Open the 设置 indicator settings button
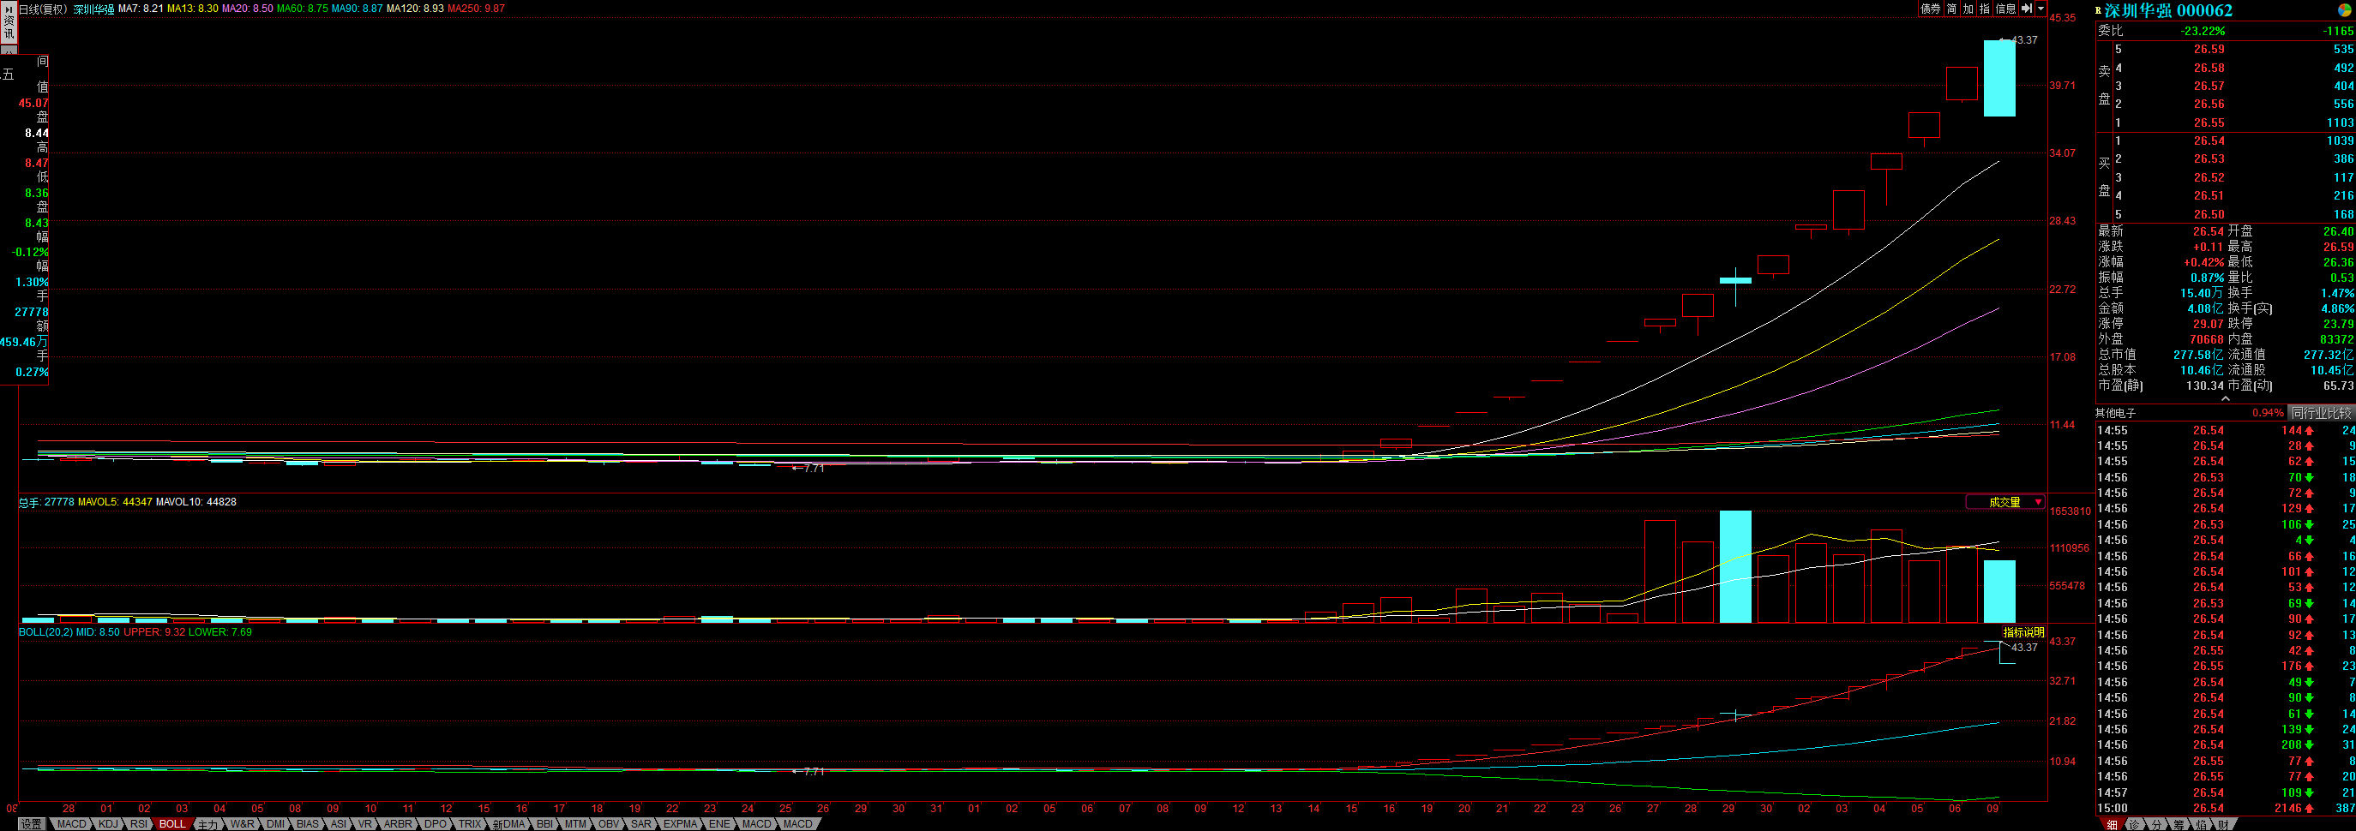This screenshot has height=831, width=2356. coord(32,823)
